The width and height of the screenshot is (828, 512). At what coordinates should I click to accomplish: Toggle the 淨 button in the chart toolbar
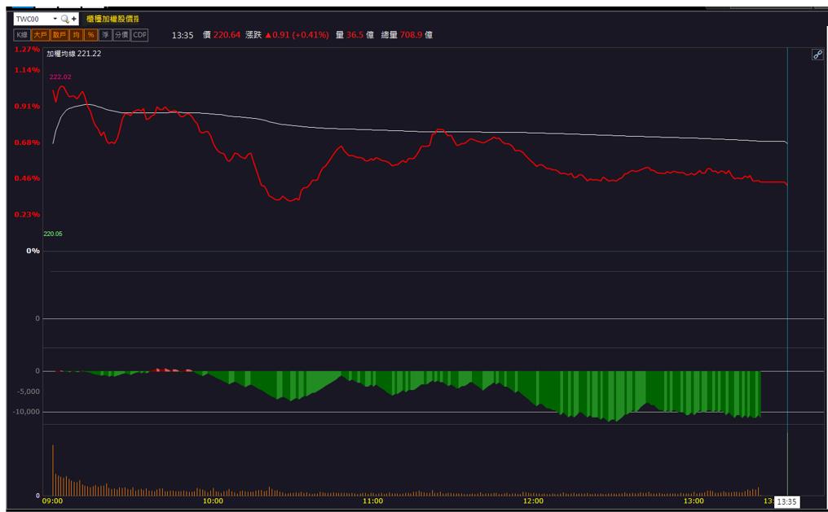(x=105, y=35)
